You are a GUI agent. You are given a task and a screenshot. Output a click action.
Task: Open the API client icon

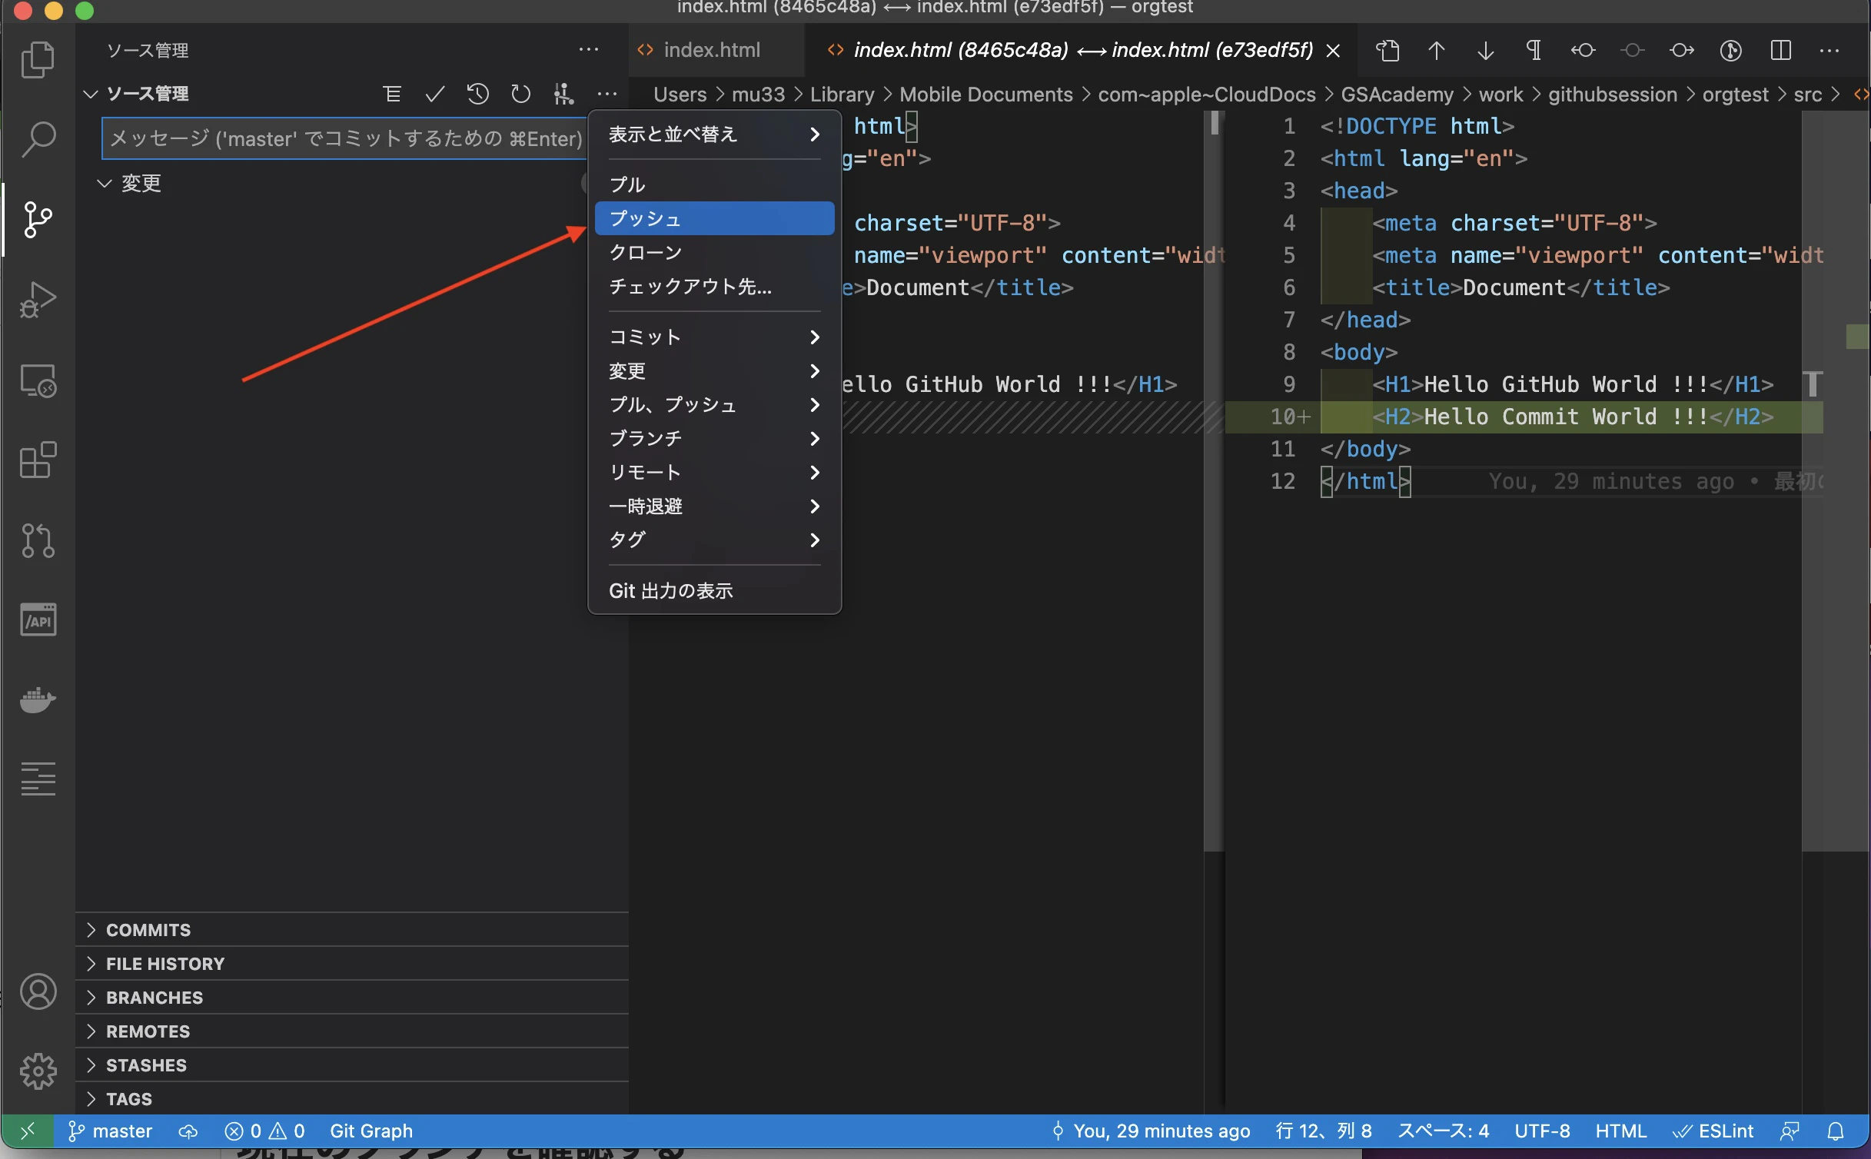[x=38, y=620]
